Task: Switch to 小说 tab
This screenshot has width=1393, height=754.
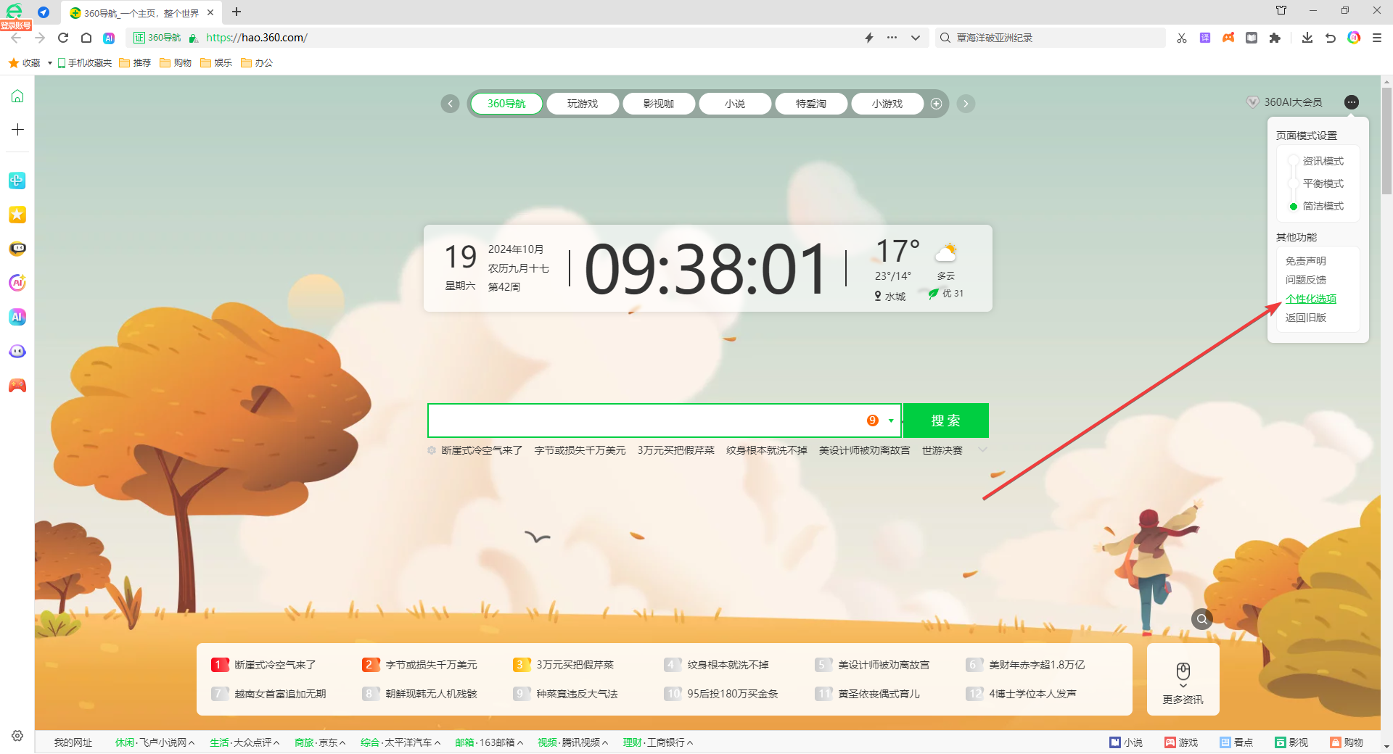Action: click(735, 104)
